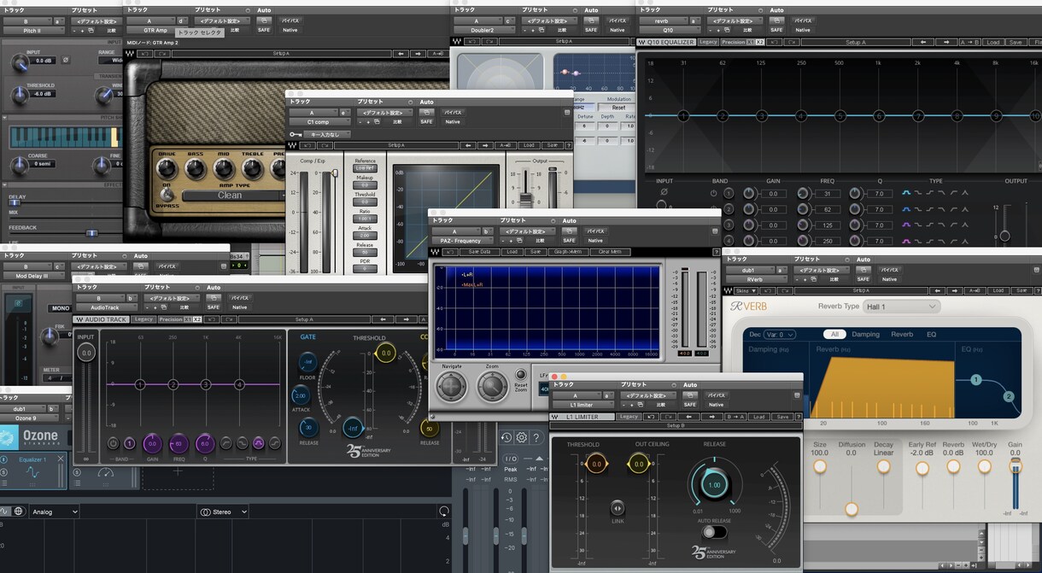Click B→A copy button in L1 Limiter
The height and width of the screenshot is (573, 1042).
click(735, 417)
